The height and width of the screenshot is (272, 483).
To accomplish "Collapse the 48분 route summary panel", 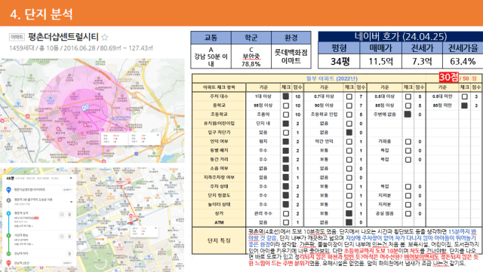I will (71, 178).
